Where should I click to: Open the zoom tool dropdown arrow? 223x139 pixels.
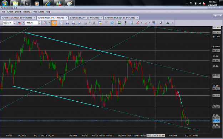[x=90, y=23]
